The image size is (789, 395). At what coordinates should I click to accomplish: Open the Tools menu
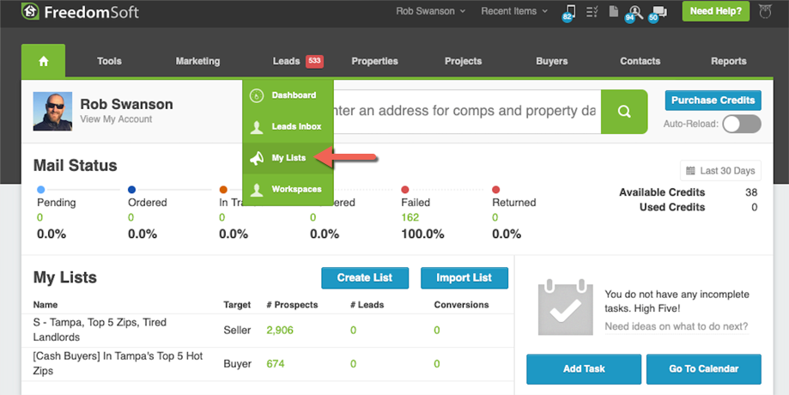tap(109, 61)
